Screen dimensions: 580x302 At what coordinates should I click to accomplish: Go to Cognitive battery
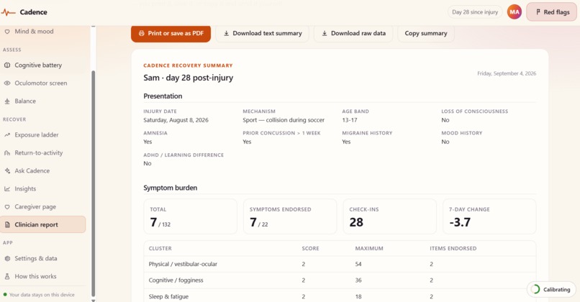[x=43, y=65]
